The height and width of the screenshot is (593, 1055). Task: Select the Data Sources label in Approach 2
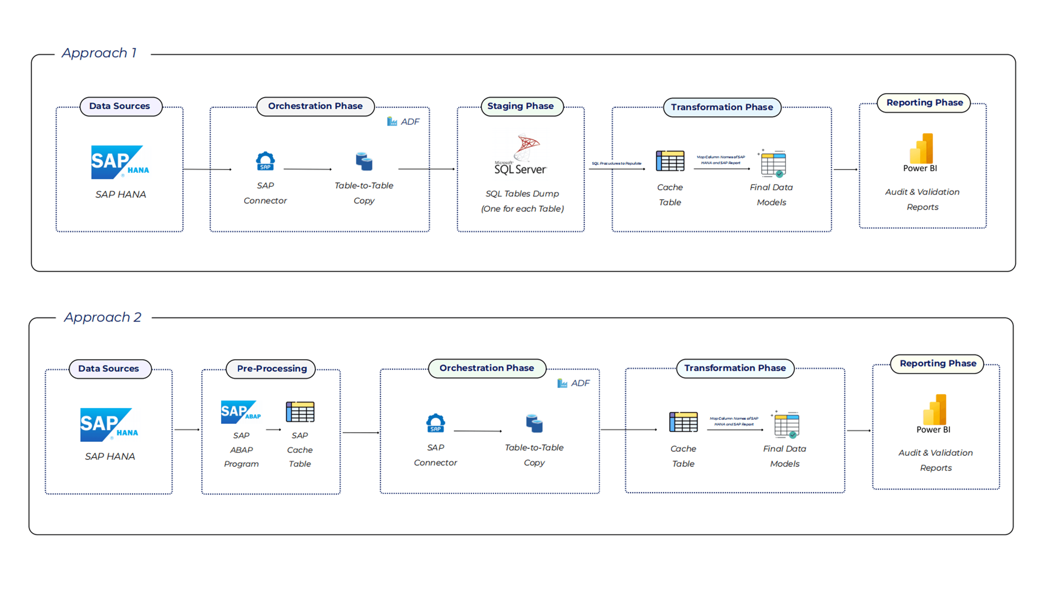click(x=110, y=369)
